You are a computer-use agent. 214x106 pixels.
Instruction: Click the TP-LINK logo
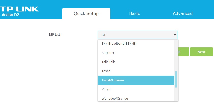click(x=19, y=9)
